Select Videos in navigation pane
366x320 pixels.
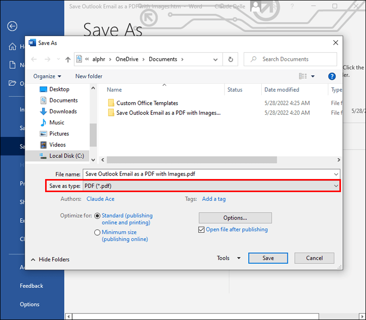pos(53,145)
